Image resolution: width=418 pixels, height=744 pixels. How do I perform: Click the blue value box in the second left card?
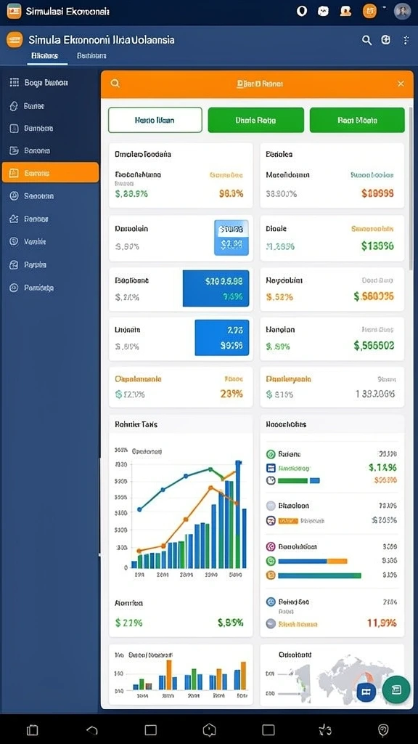231,238
